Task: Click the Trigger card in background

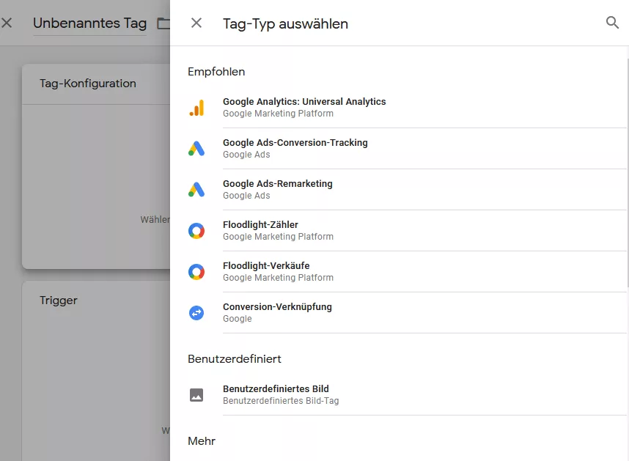Action: tap(96, 371)
